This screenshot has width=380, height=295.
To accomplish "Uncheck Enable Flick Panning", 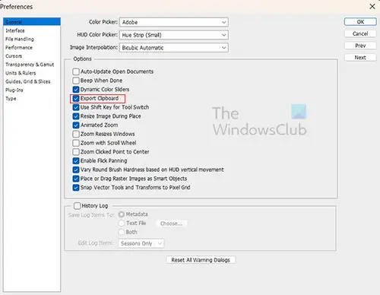I will click(76, 160).
